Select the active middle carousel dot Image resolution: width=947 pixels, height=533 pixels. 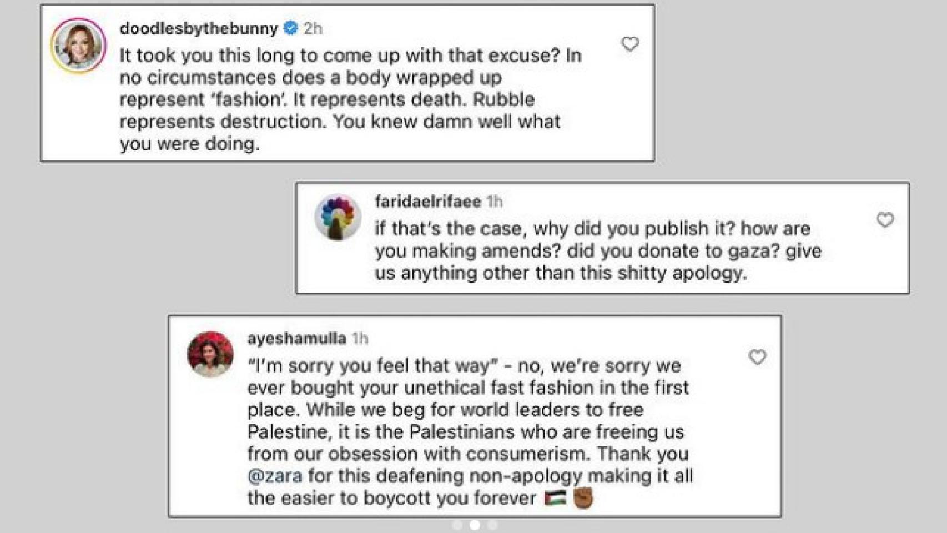pyautogui.click(x=475, y=525)
